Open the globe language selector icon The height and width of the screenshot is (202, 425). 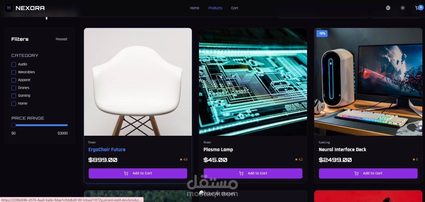[388, 8]
